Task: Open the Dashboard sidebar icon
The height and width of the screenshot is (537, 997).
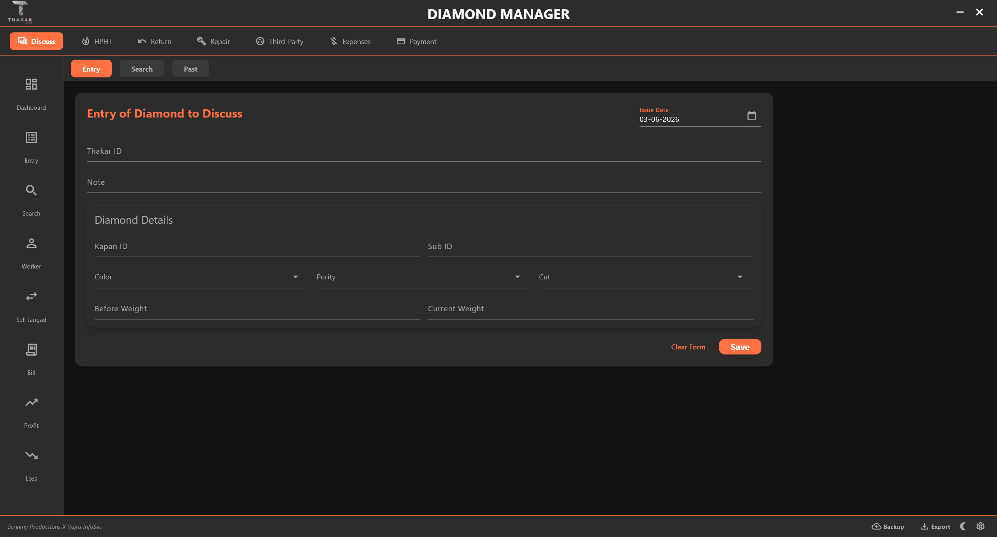Action: tap(31, 84)
